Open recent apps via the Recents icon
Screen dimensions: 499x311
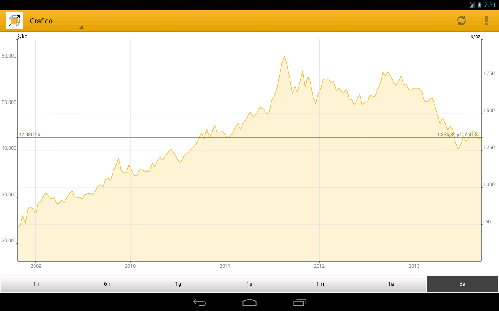click(x=299, y=302)
